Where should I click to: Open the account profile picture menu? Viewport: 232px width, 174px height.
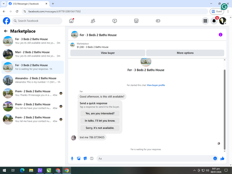(x=223, y=21)
